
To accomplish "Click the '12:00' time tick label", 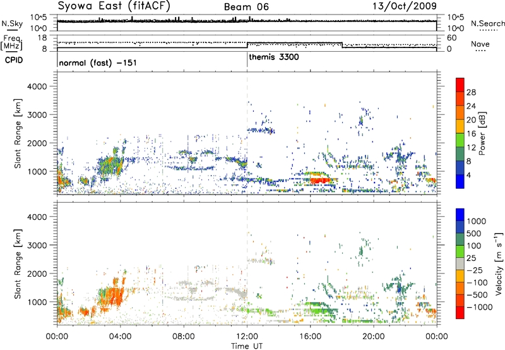I will click(x=247, y=337).
